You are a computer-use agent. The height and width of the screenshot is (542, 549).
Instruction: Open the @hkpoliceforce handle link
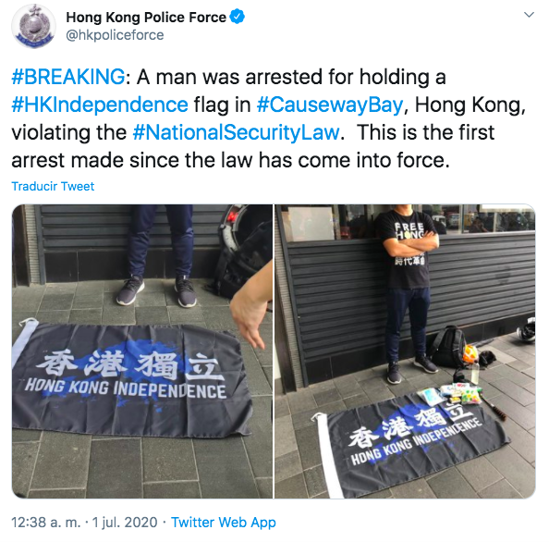click(115, 35)
